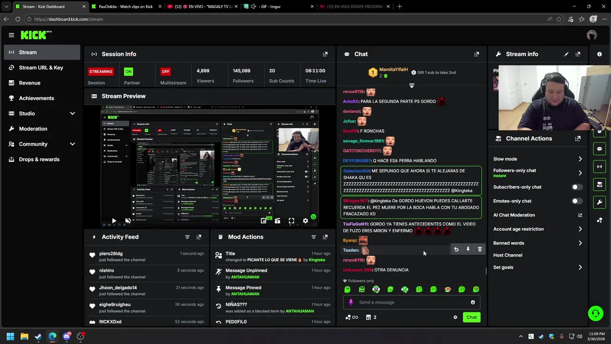
Task: Open the Moderation page
Action: pyautogui.click(x=42, y=129)
